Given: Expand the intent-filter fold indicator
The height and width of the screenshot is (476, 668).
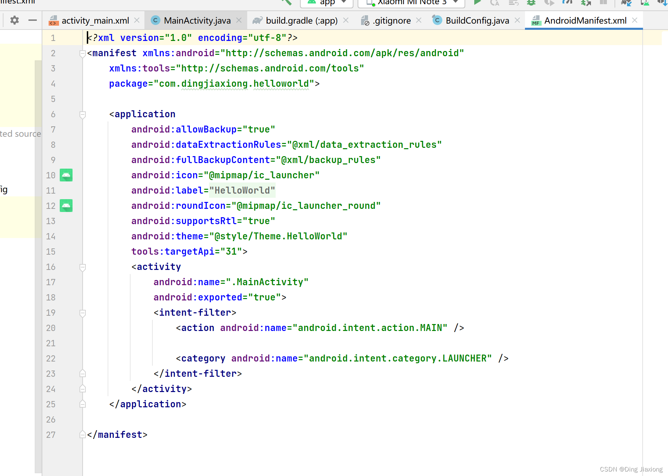Looking at the screenshot, I should pyautogui.click(x=83, y=313).
